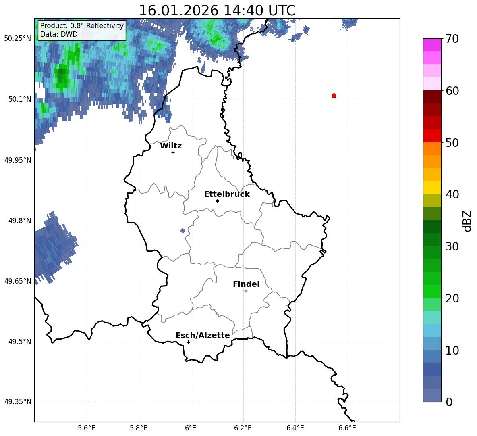Click the 'Product: 0.8° Reflectivity' text
The width and height of the screenshot is (477, 436).
coord(82,25)
